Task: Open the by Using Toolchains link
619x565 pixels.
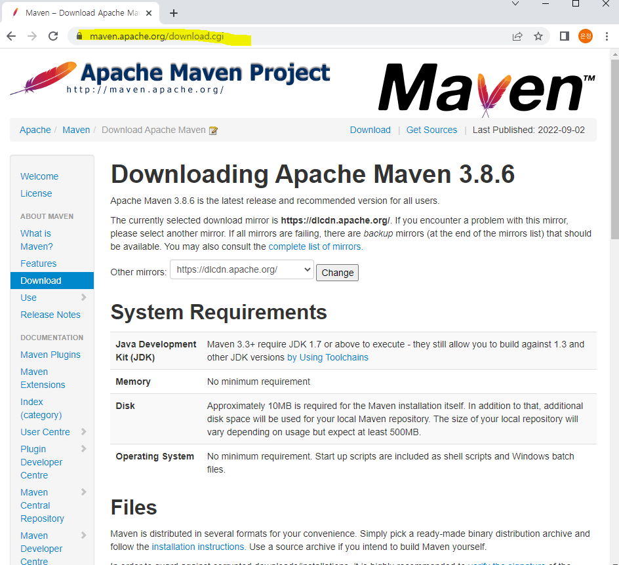Action: pyautogui.click(x=328, y=357)
